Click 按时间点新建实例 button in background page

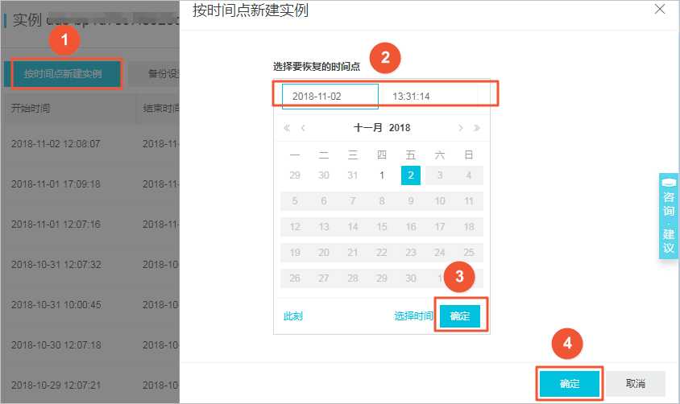[63, 73]
